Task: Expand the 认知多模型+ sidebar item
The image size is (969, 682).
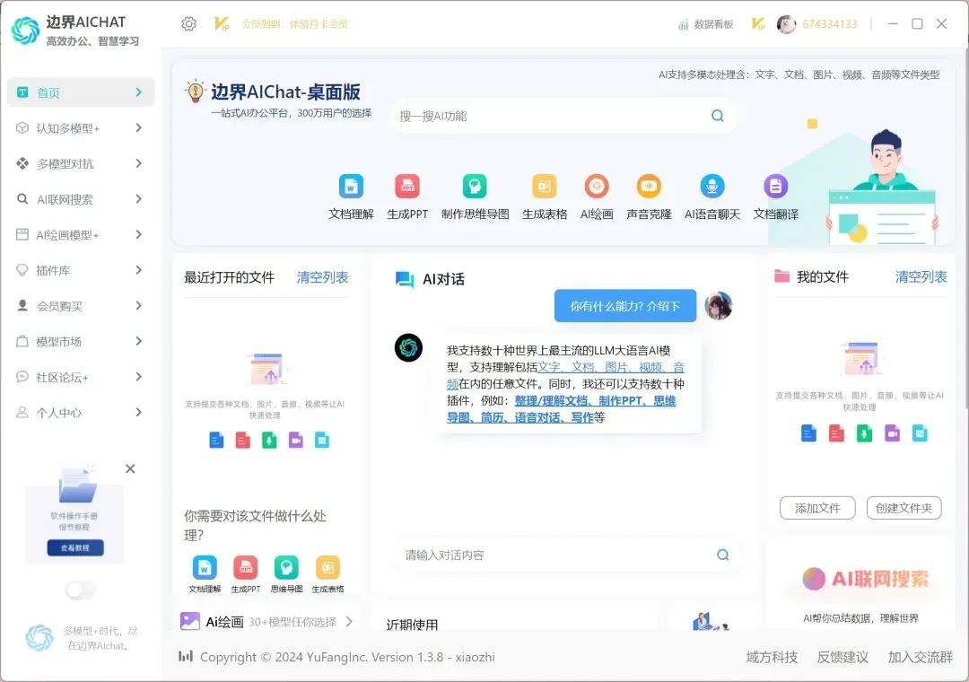Action: pyautogui.click(x=139, y=128)
